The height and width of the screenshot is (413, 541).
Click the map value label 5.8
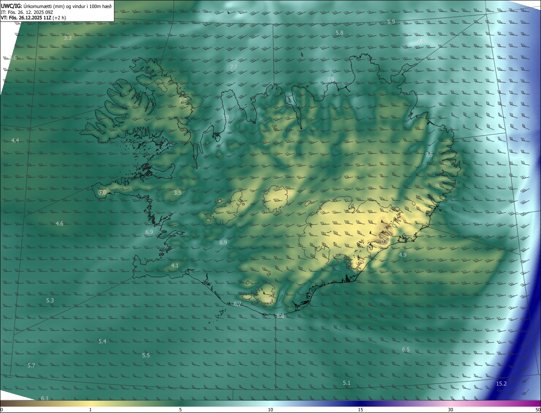pos(339,33)
